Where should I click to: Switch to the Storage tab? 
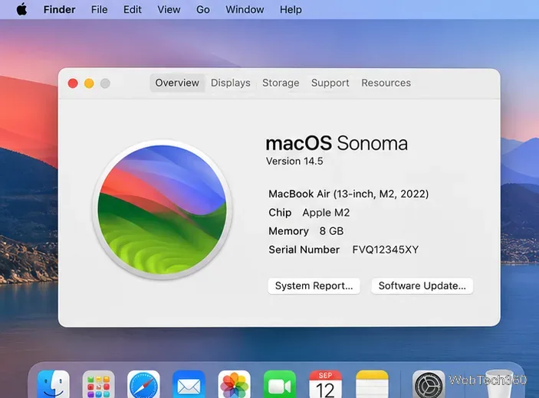point(281,83)
